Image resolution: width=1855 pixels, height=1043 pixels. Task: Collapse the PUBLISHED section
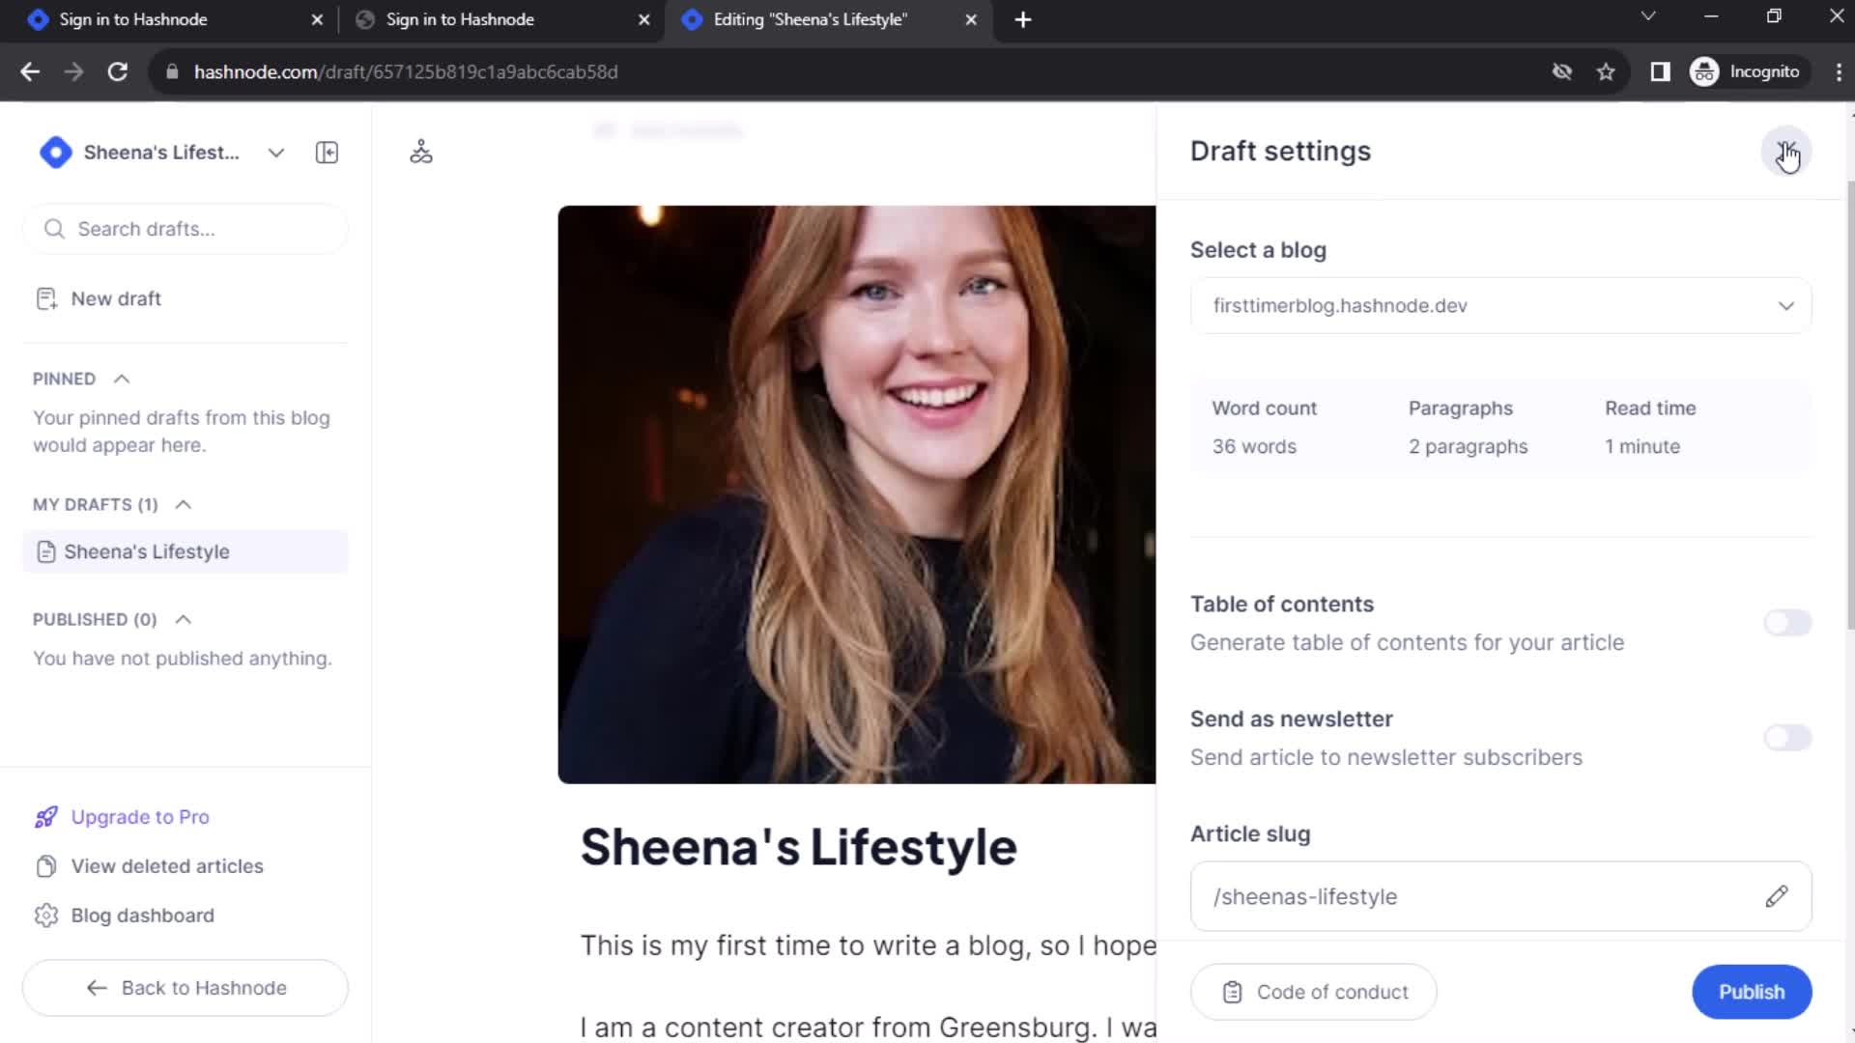click(184, 619)
